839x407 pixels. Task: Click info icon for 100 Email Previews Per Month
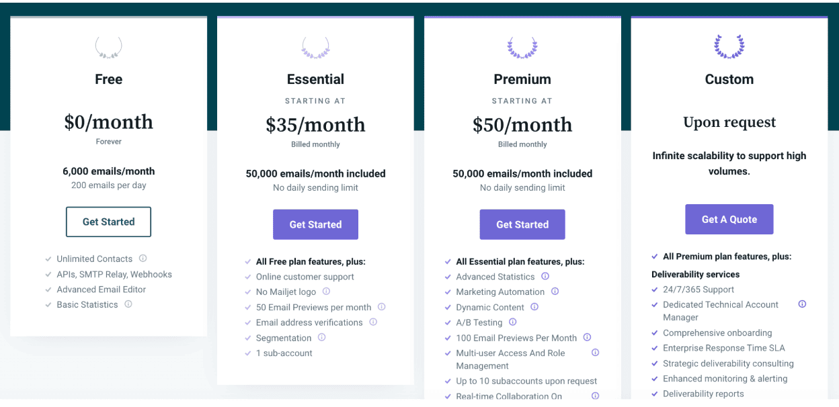point(587,338)
